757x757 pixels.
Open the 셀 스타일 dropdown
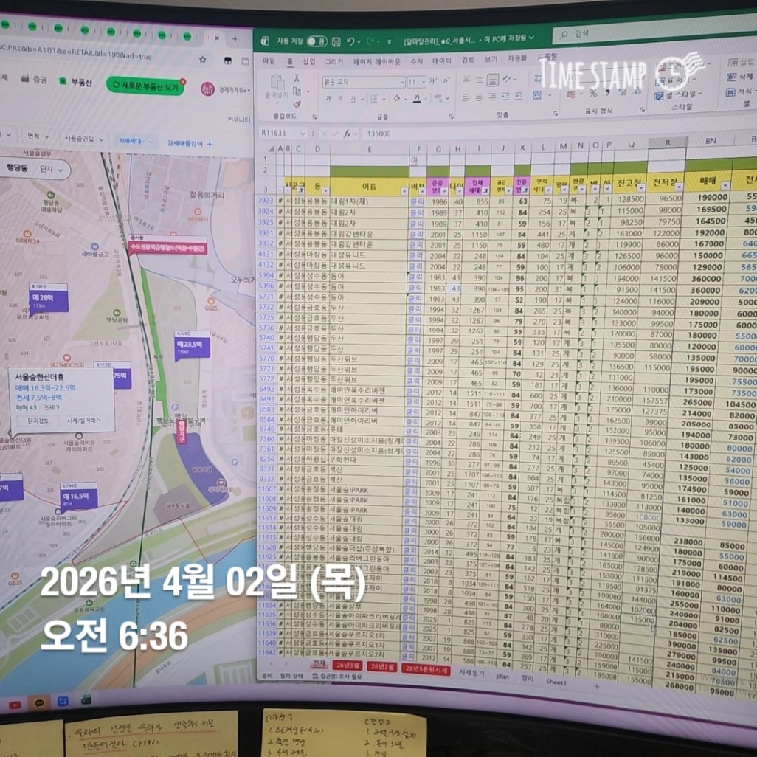(x=678, y=94)
